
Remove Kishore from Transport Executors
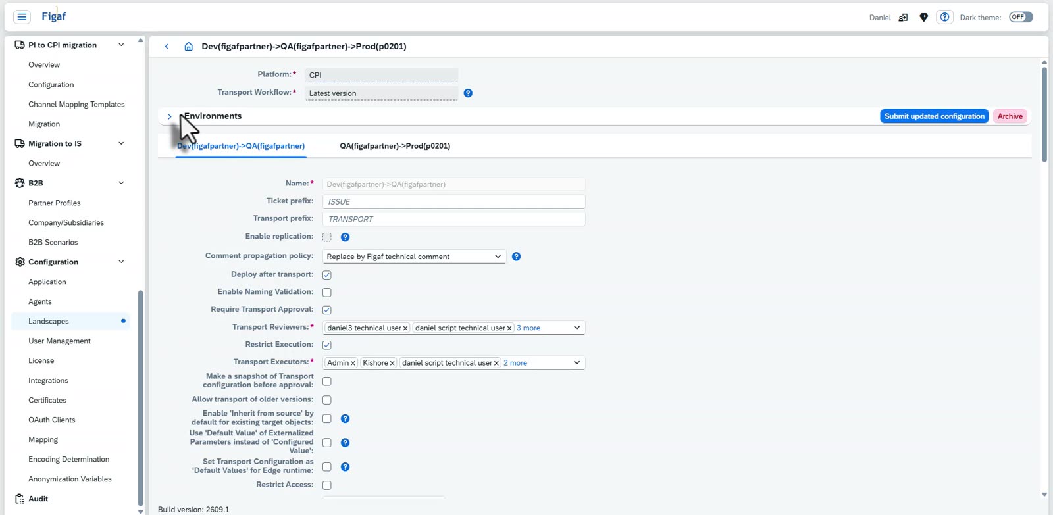point(392,363)
